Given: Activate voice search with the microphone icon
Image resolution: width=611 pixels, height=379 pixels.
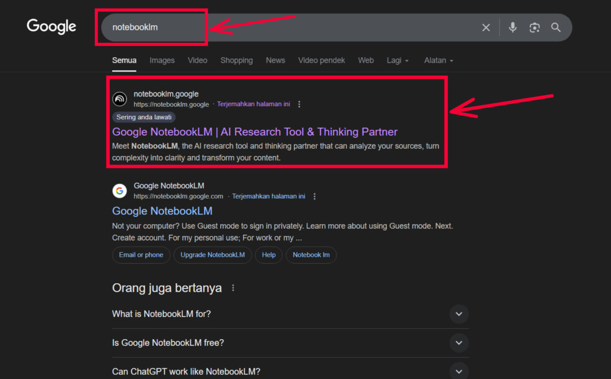Looking at the screenshot, I should 512,27.
